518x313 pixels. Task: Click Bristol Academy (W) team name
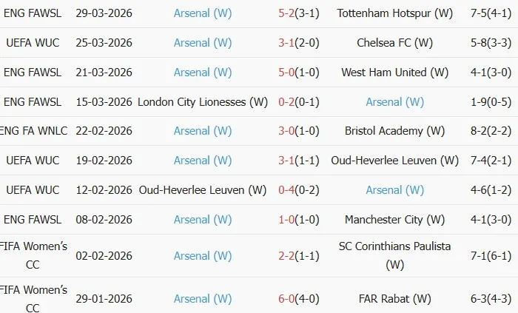(394, 131)
